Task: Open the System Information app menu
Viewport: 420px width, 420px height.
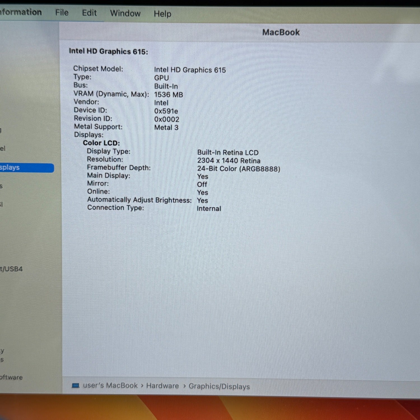Action: (x=20, y=12)
